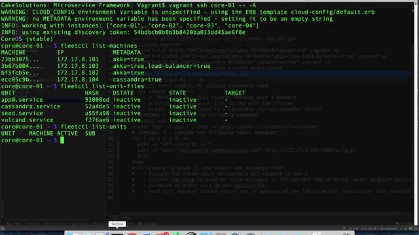Select the METADATA warning line
Screen dimensions: 419x235
(x=167, y=19)
